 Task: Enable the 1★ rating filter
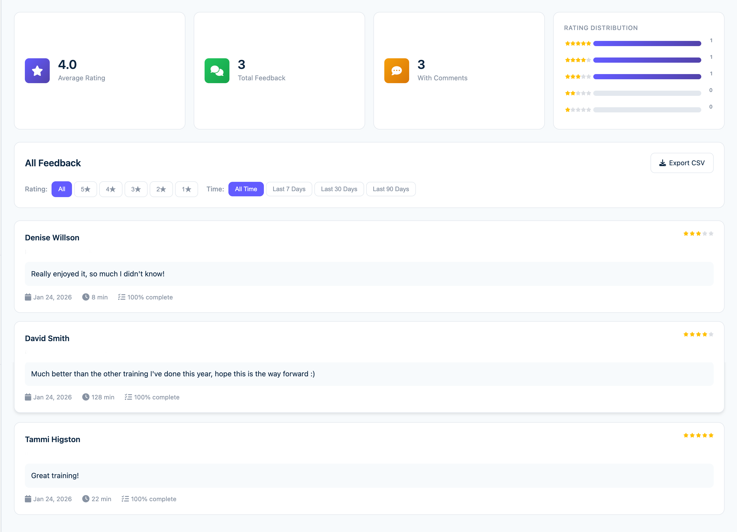coord(186,189)
